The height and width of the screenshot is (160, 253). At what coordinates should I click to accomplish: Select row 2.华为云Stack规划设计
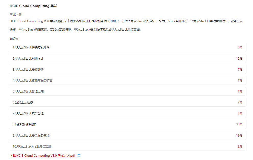coord(127,58)
